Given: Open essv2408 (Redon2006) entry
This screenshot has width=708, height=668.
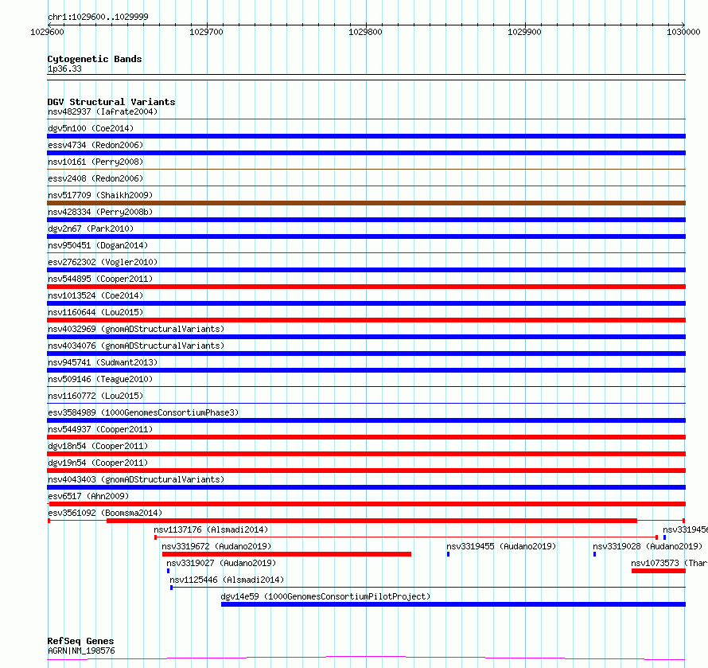Looking at the screenshot, I should [x=95, y=178].
